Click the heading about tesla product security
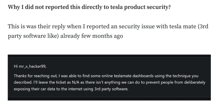Viewport: 220px width, 108px height. pyautogui.click(x=89, y=7)
